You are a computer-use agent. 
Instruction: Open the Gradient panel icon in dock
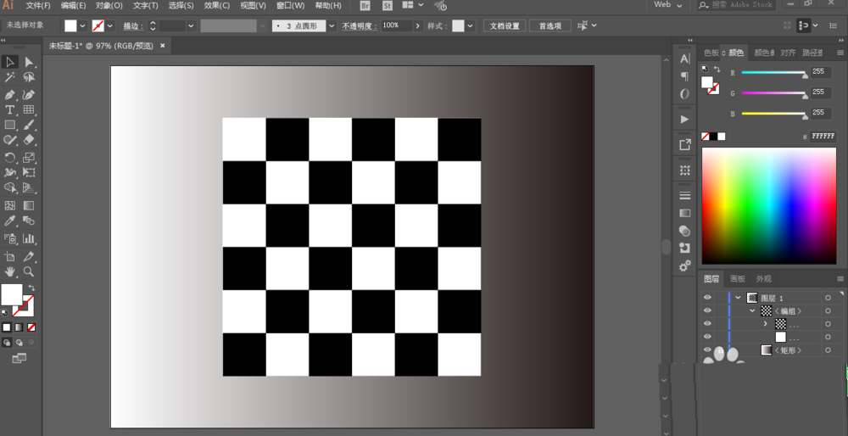click(x=684, y=213)
